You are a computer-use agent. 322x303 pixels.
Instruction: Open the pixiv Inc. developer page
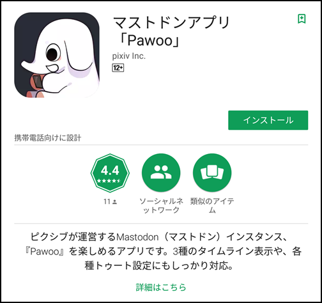(129, 56)
